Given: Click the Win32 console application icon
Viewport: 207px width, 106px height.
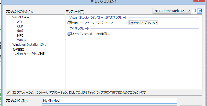Looking at the screenshot, I should pos(69,23).
